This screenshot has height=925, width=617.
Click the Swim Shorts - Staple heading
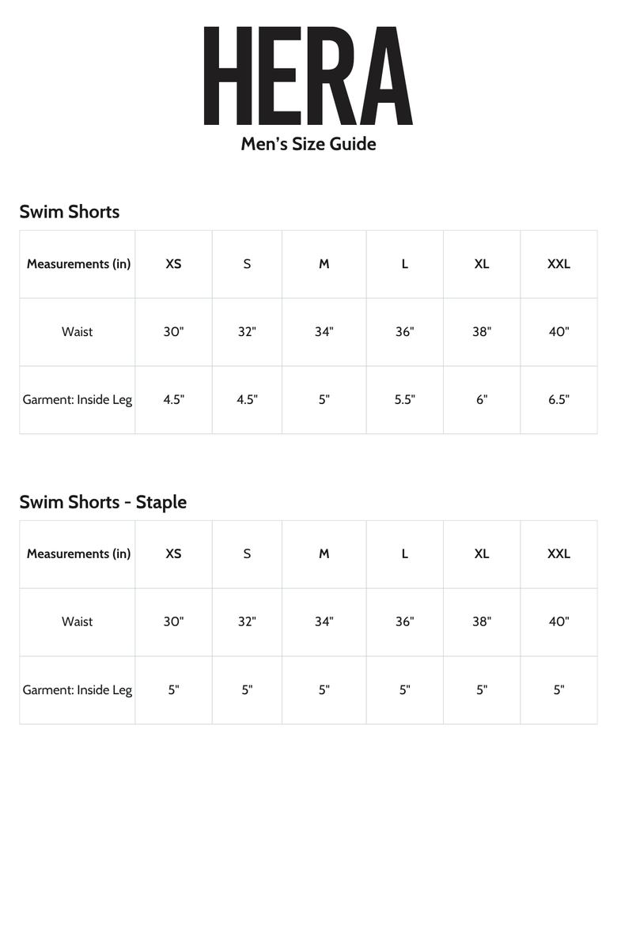coord(103,502)
